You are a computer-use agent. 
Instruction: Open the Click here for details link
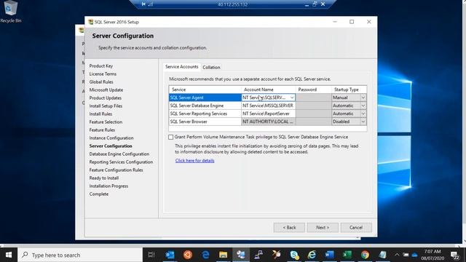[194, 160]
